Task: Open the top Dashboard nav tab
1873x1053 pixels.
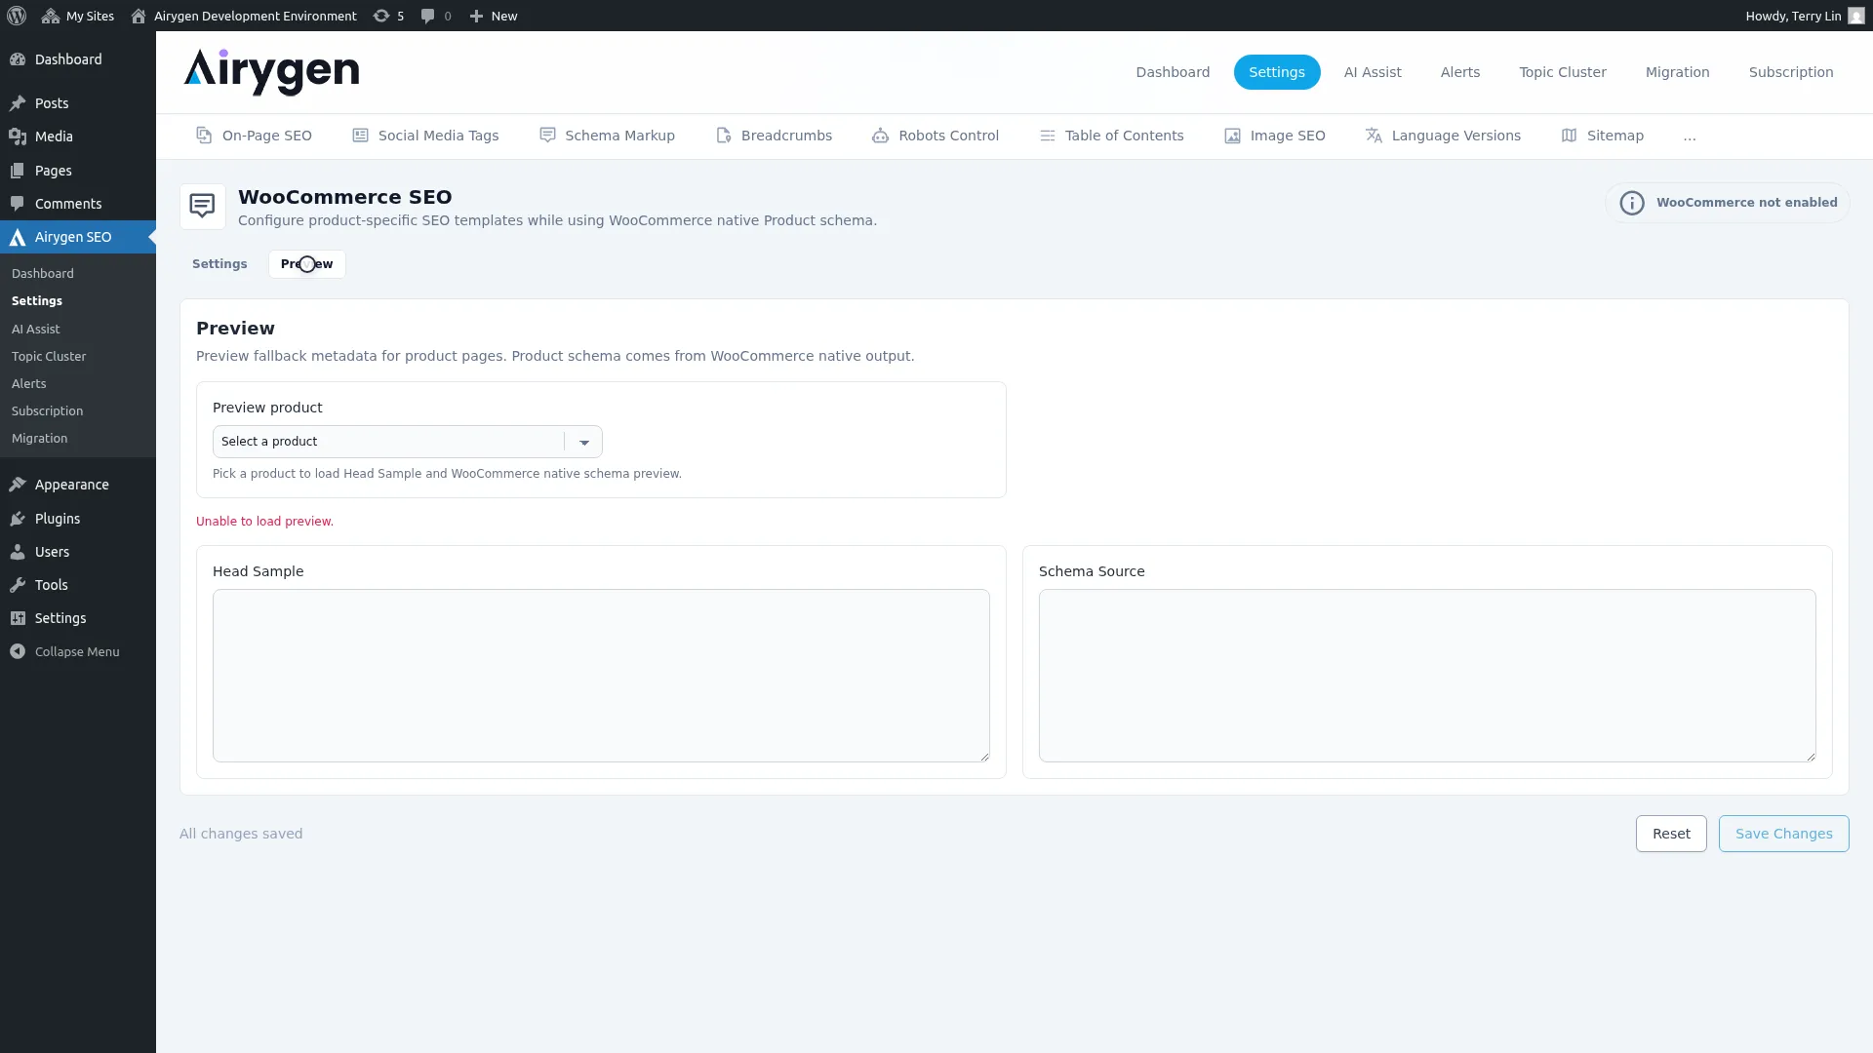Action: (1173, 72)
